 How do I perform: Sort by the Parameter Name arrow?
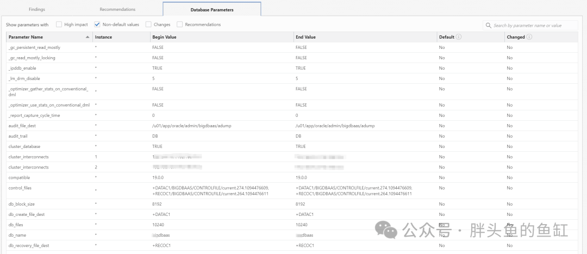[x=87, y=37]
